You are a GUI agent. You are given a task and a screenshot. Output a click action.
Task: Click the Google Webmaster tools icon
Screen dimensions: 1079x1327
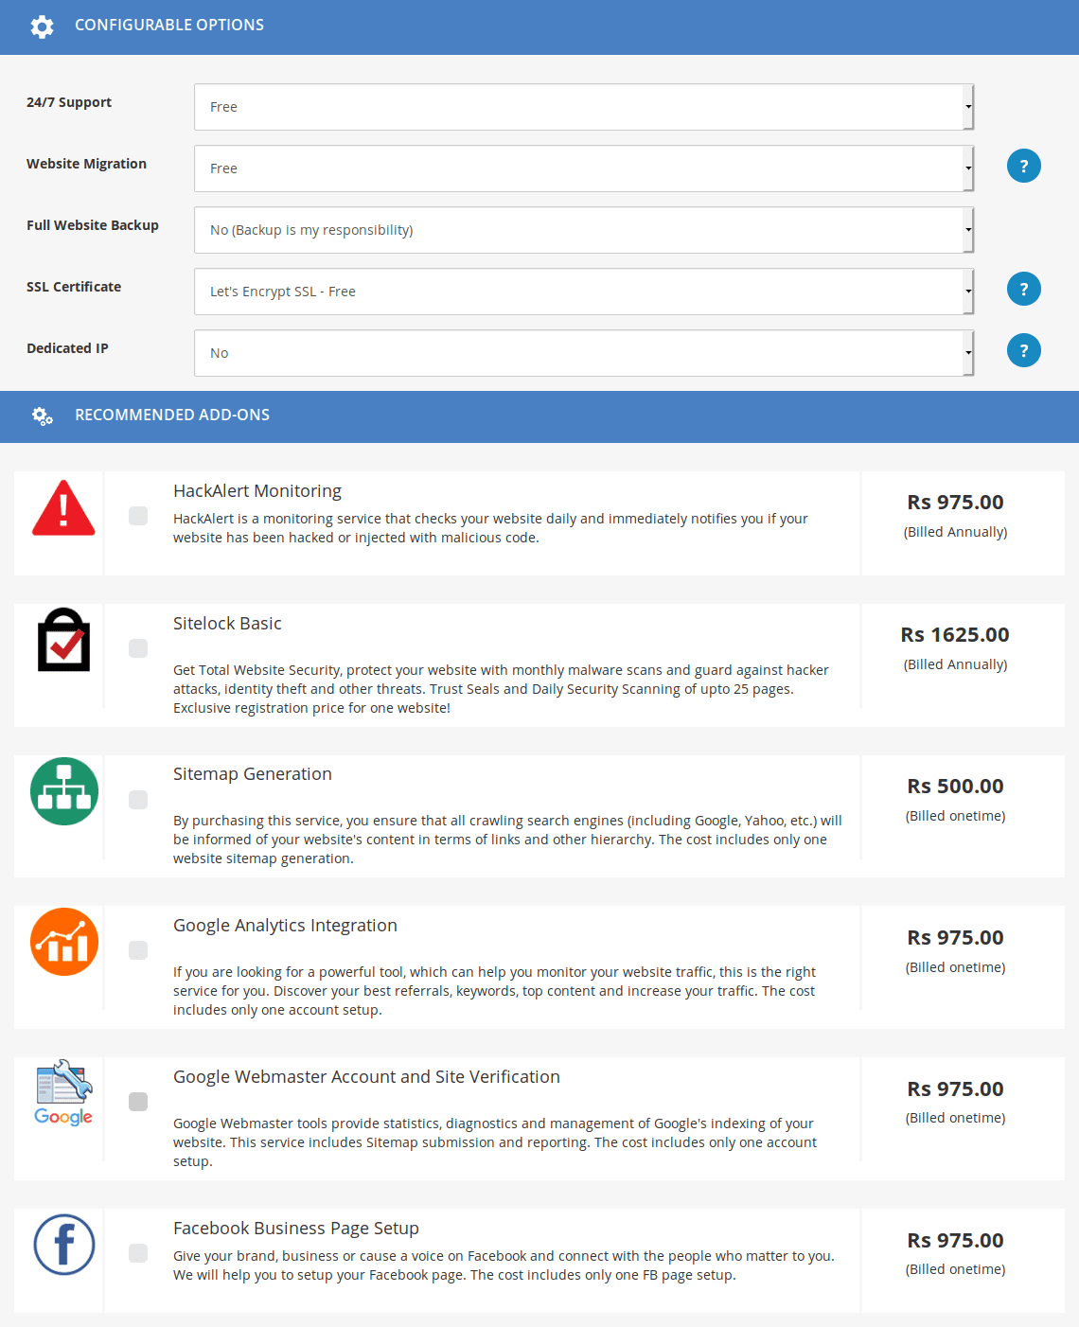tap(63, 1092)
